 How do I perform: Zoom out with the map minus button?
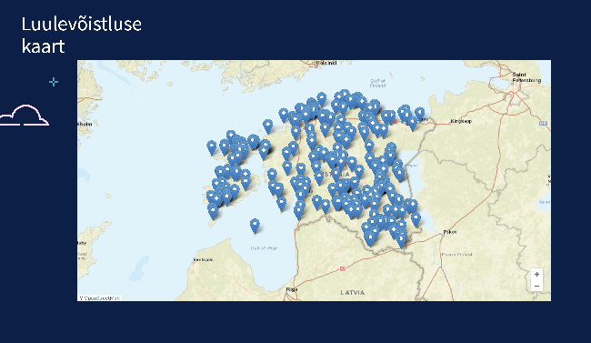coord(536,286)
